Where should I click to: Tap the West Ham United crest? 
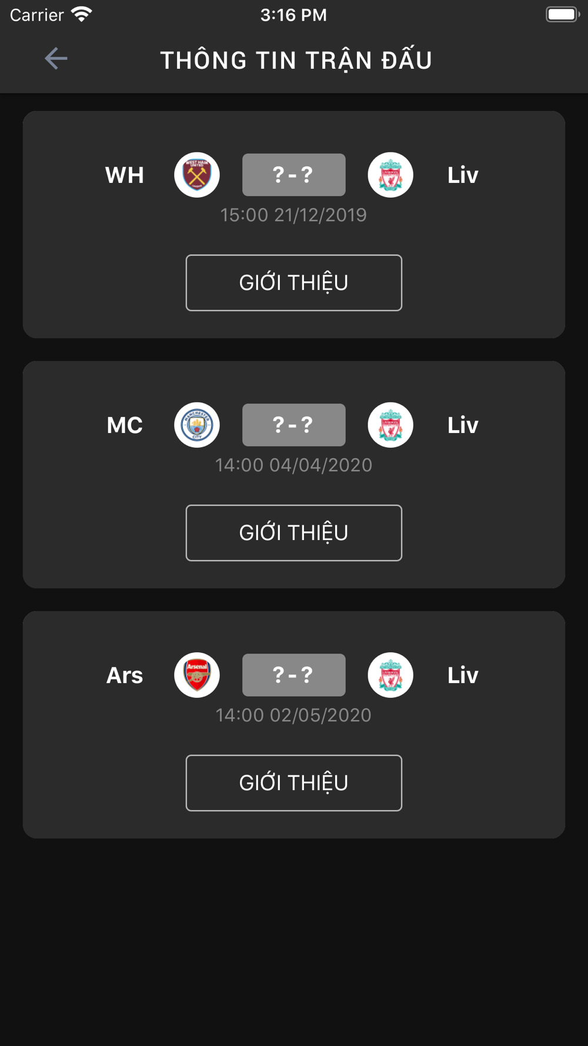pyautogui.click(x=197, y=175)
